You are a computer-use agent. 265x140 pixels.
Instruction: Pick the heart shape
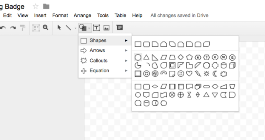pos(189,74)
